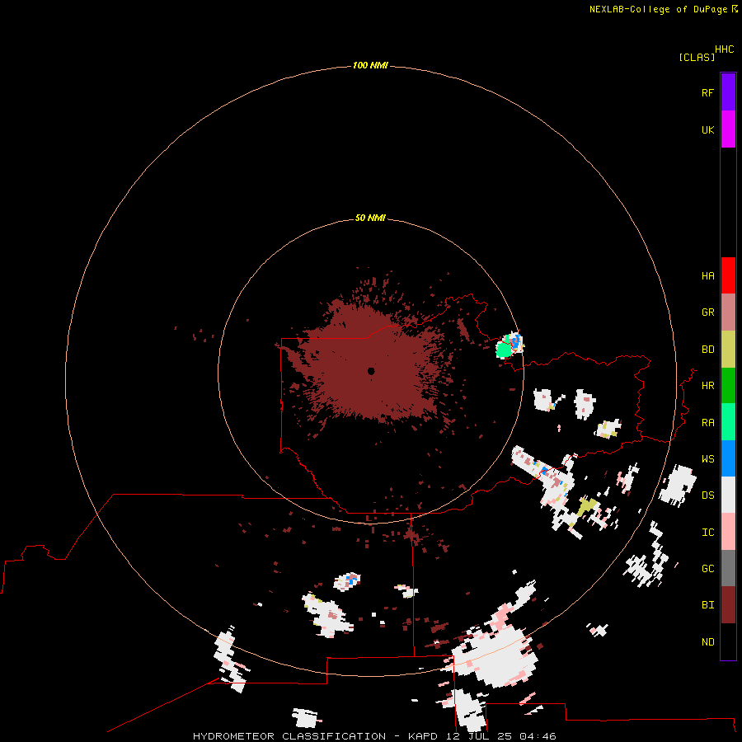Select the olive yellow BD swatch
This screenshot has width=742, height=742.
click(x=728, y=350)
